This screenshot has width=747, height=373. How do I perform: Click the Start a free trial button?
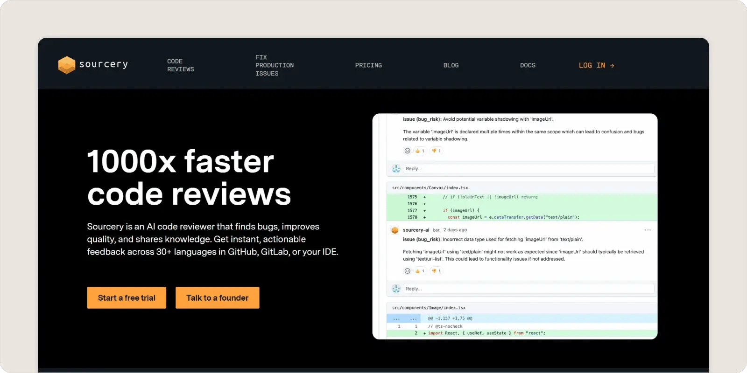127,297
